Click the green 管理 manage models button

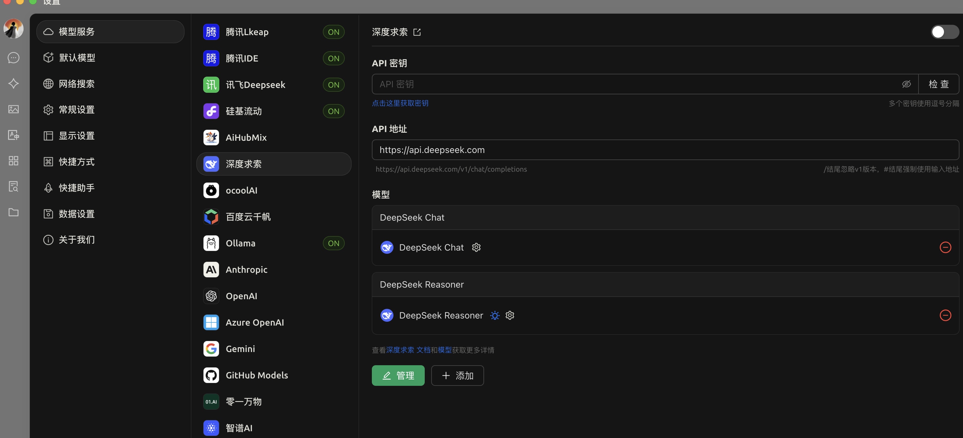click(x=398, y=375)
